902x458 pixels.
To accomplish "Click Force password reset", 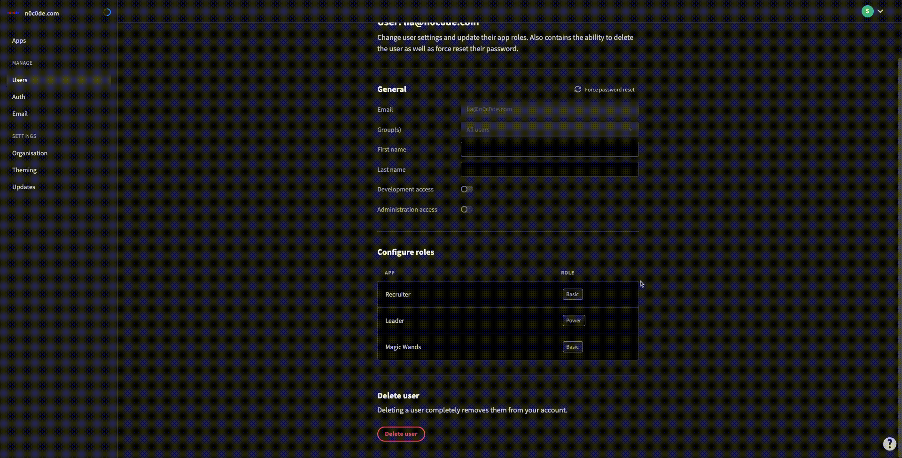I will click(605, 89).
